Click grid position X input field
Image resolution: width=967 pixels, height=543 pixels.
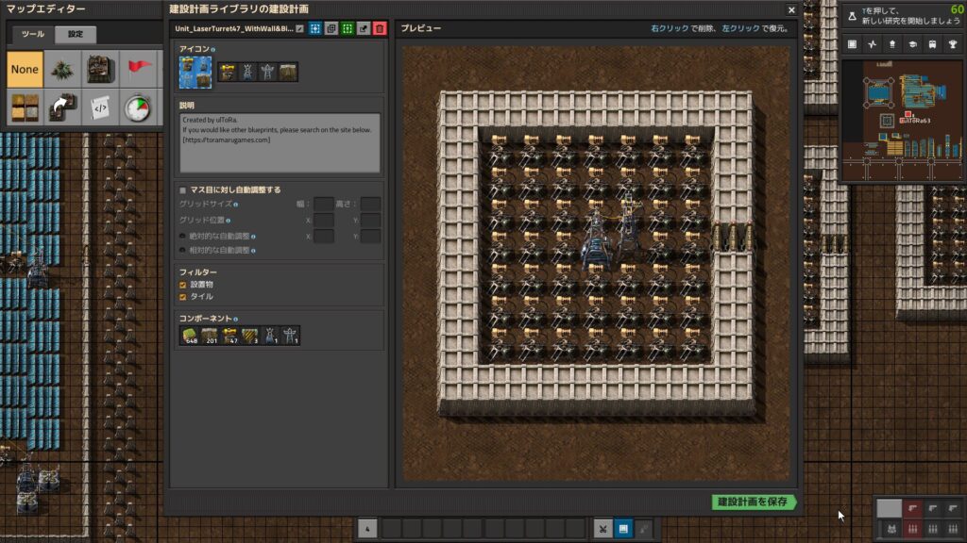(323, 220)
